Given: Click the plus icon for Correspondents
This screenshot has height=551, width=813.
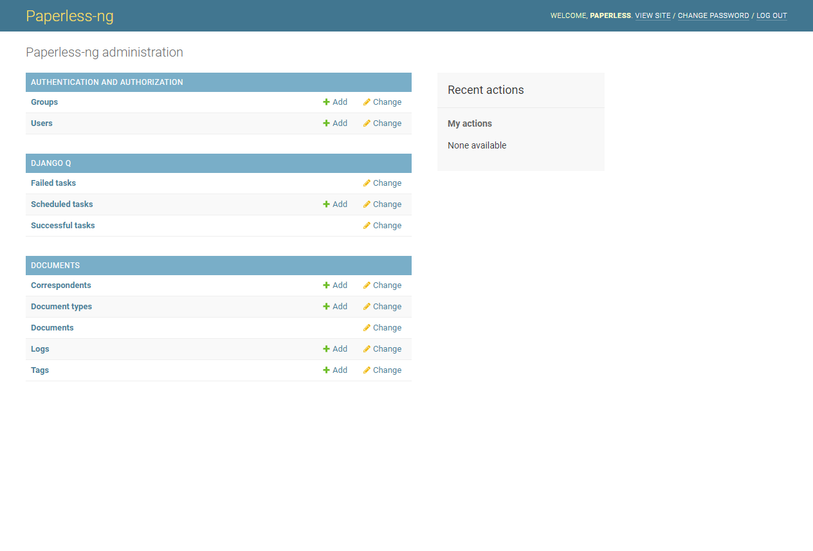Looking at the screenshot, I should tap(326, 285).
